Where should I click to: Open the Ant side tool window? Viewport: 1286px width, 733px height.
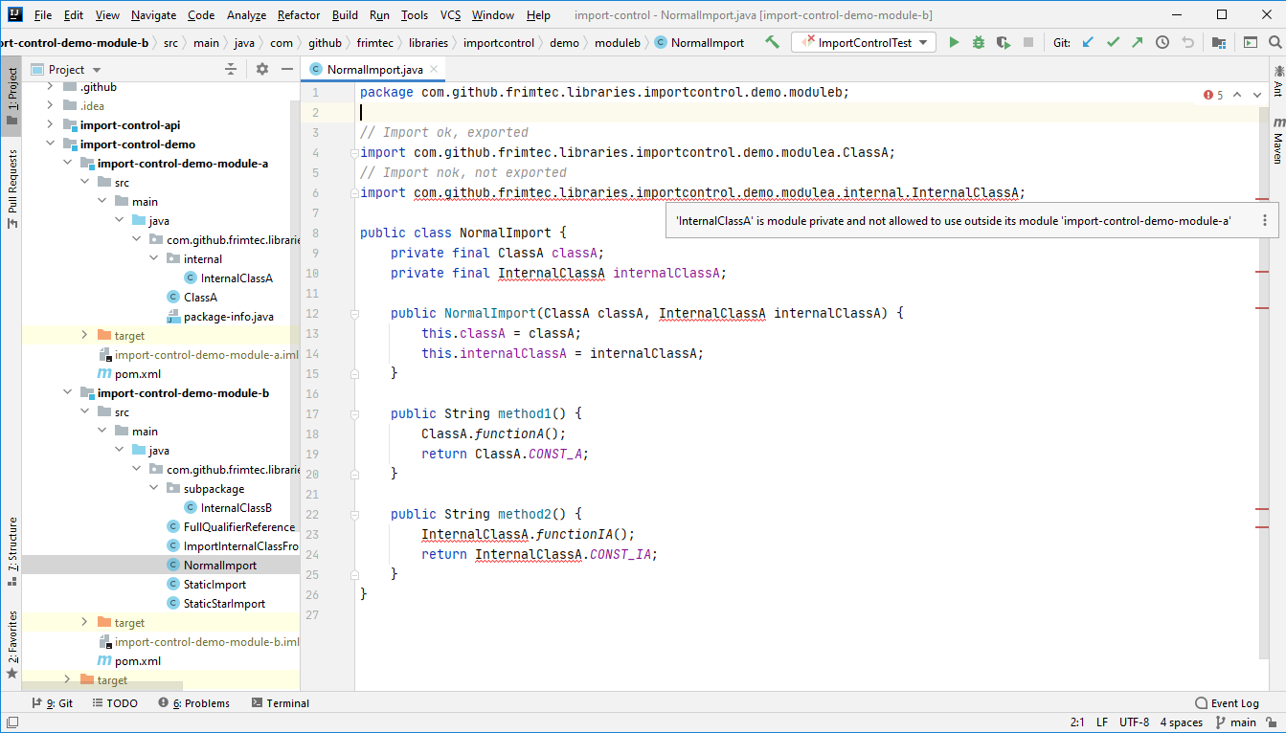(x=1277, y=79)
